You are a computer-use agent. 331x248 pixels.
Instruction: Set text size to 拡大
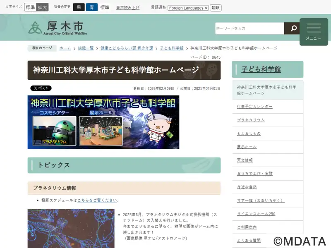point(43,7)
